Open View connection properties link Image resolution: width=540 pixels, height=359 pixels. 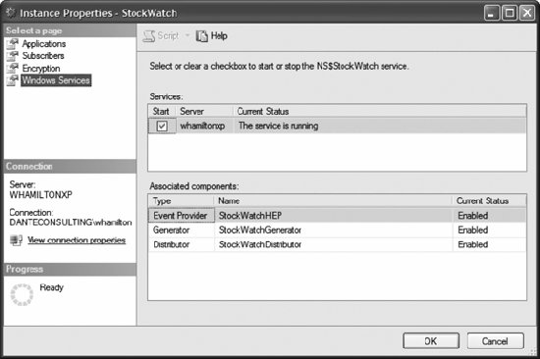pos(77,240)
